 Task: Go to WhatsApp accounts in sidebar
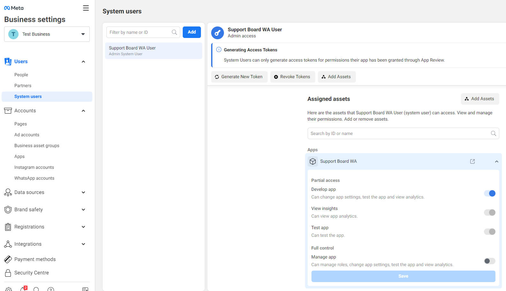(x=34, y=178)
